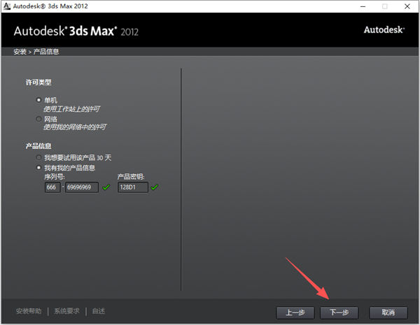Go back with the 上一步 button
The width and height of the screenshot is (420, 325).
pyautogui.click(x=295, y=312)
